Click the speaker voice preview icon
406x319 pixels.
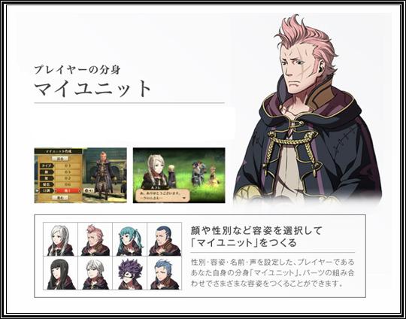point(89,191)
